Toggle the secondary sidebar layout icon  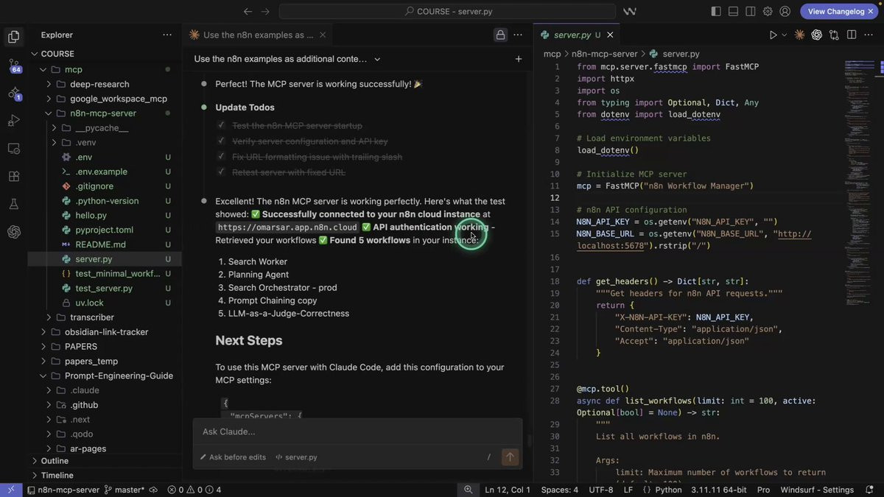pyautogui.click(x=750, y=11)
